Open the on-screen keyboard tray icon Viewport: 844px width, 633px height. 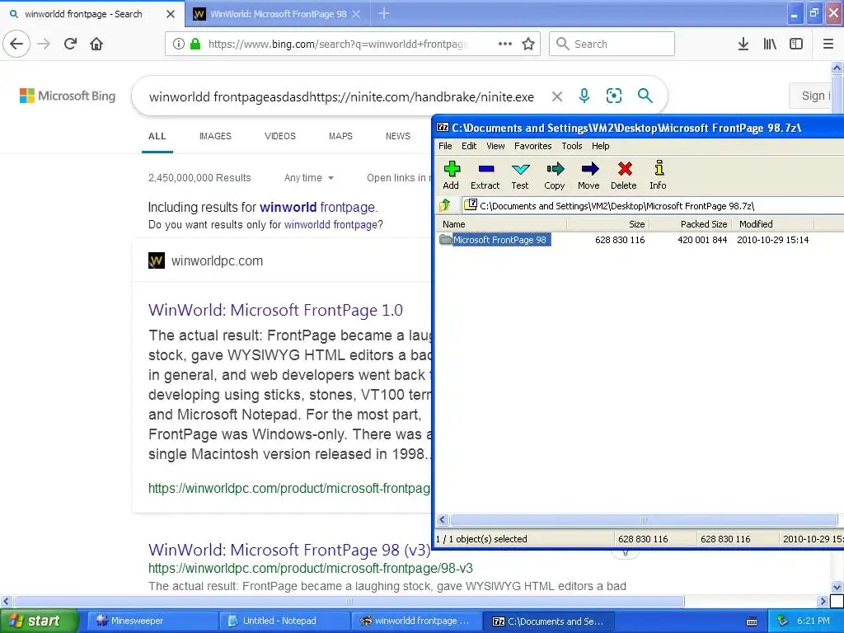752,621
